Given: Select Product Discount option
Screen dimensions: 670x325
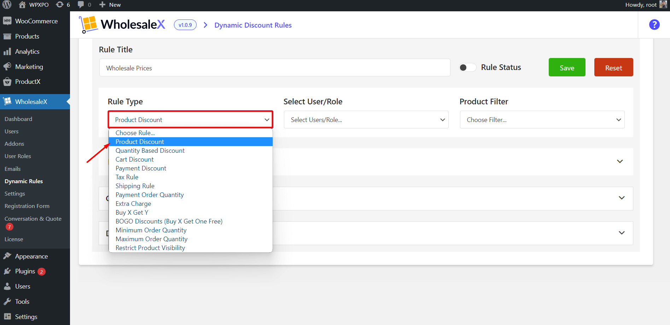Looking at the screenshot, I should [x=191, y=142].
